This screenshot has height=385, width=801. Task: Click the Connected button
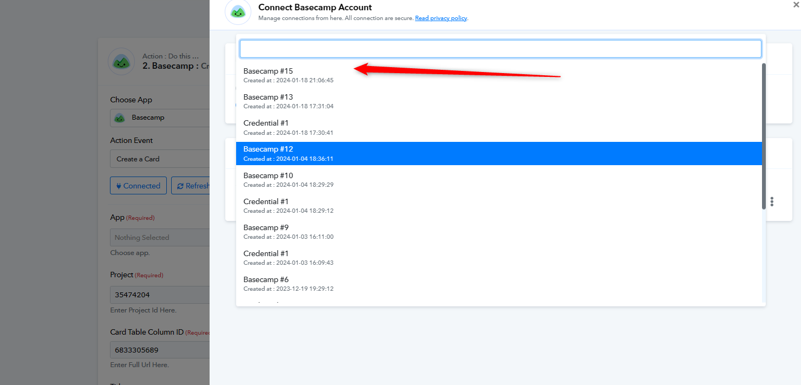(138, 186)
